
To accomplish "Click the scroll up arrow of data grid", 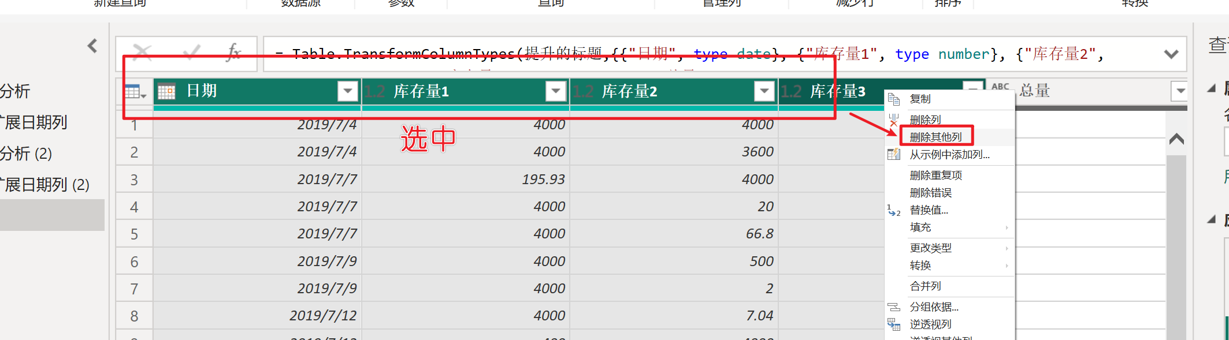I will pyautogui.click(x=1176, y=139).
